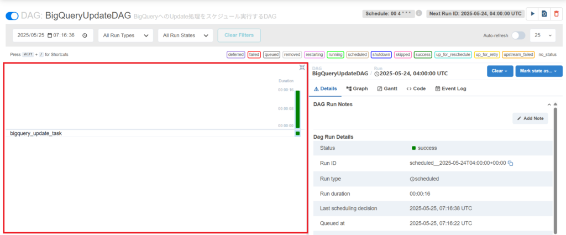
Task: Click the schedule info icon
Action: tap(419, 13)
